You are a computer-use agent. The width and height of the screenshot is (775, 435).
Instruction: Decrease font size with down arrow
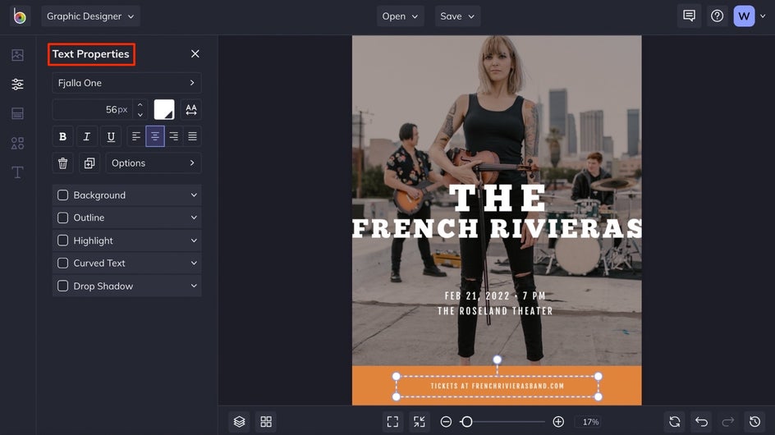point(140,115)
